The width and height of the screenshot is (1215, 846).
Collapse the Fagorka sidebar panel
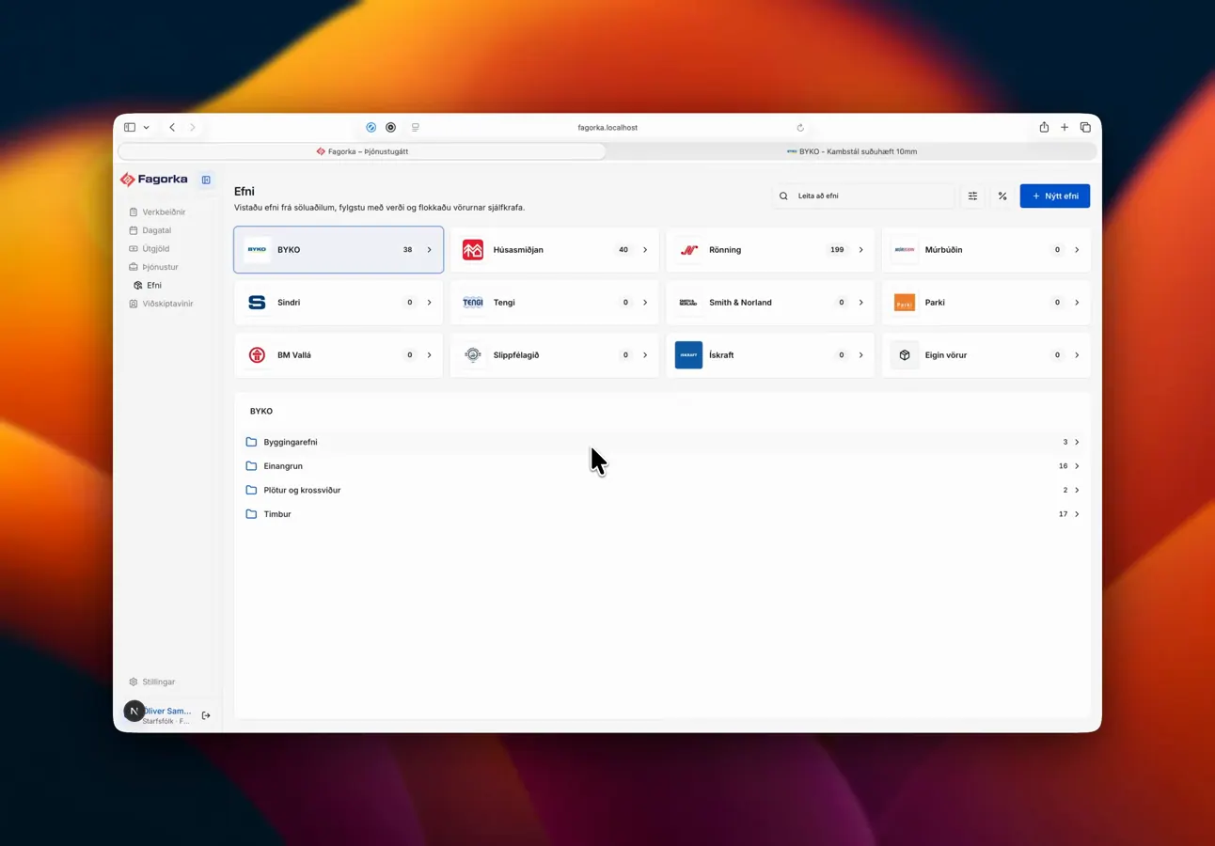pyautogui.click(x=206, y=180)
